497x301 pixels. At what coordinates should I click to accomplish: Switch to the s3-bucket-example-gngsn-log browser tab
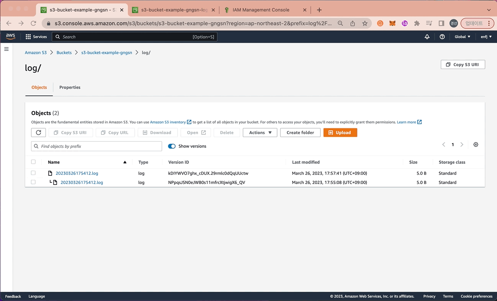(174, 10)
